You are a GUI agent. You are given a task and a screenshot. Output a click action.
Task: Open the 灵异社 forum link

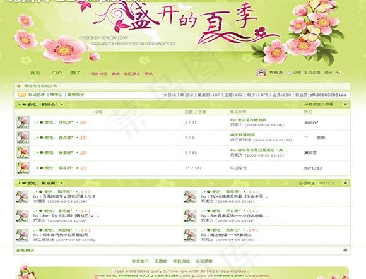click(x=223, y=230)
